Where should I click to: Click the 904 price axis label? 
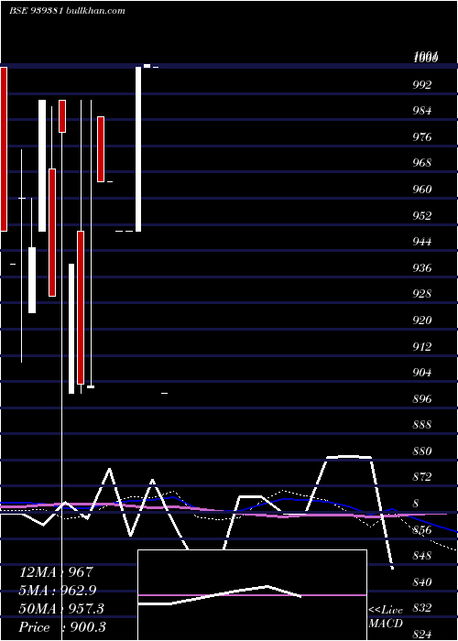click(x=422, y=373)
